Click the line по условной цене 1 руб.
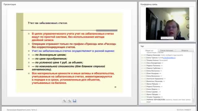Screen dimensions: 198x111 tap(58, 63)
